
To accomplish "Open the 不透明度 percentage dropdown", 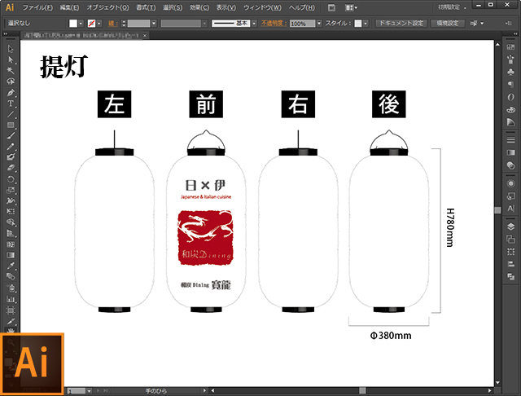I will point(319,24).
